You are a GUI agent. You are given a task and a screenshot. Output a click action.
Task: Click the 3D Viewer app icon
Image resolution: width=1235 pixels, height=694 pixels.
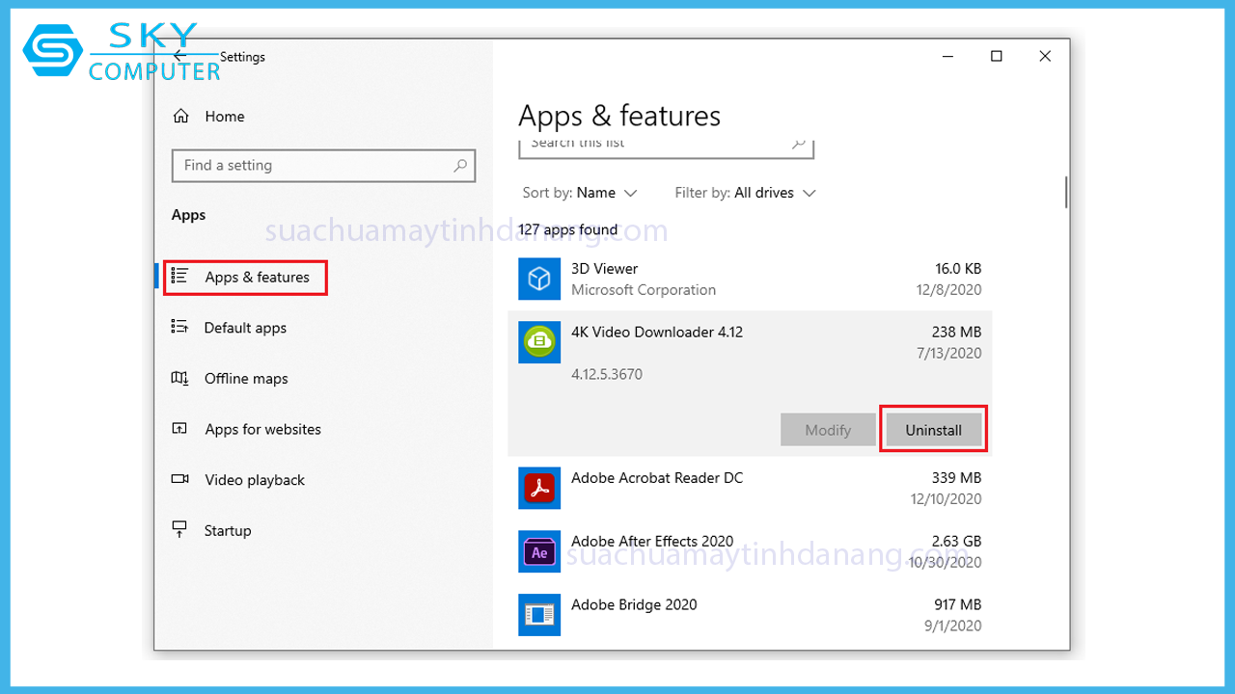[538, 279]
